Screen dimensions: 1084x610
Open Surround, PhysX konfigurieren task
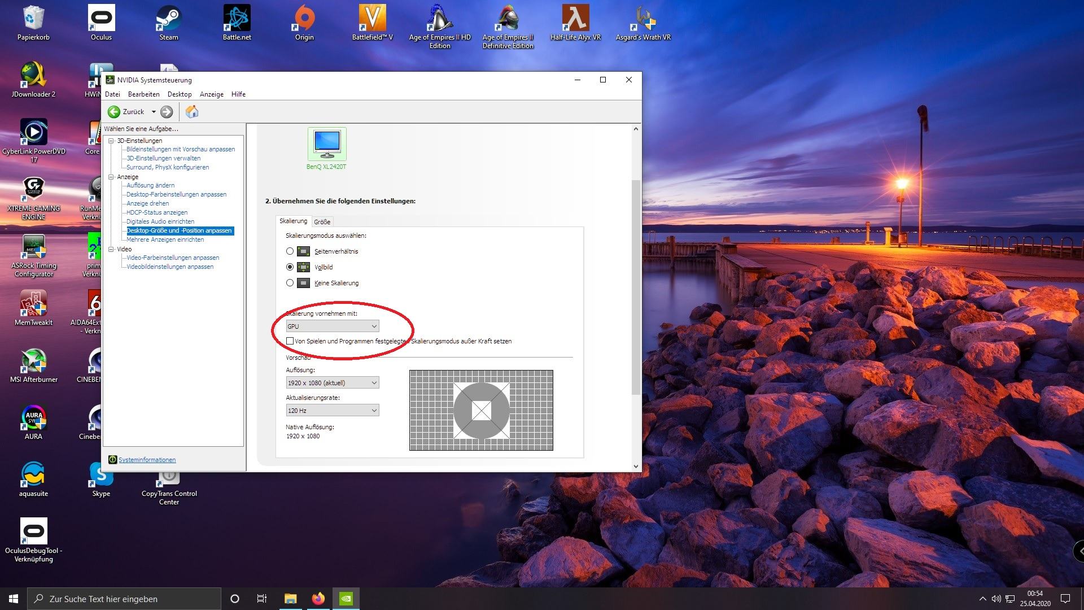[168, 167]
